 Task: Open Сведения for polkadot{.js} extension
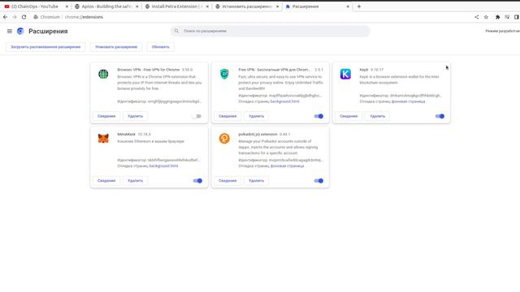227,181
